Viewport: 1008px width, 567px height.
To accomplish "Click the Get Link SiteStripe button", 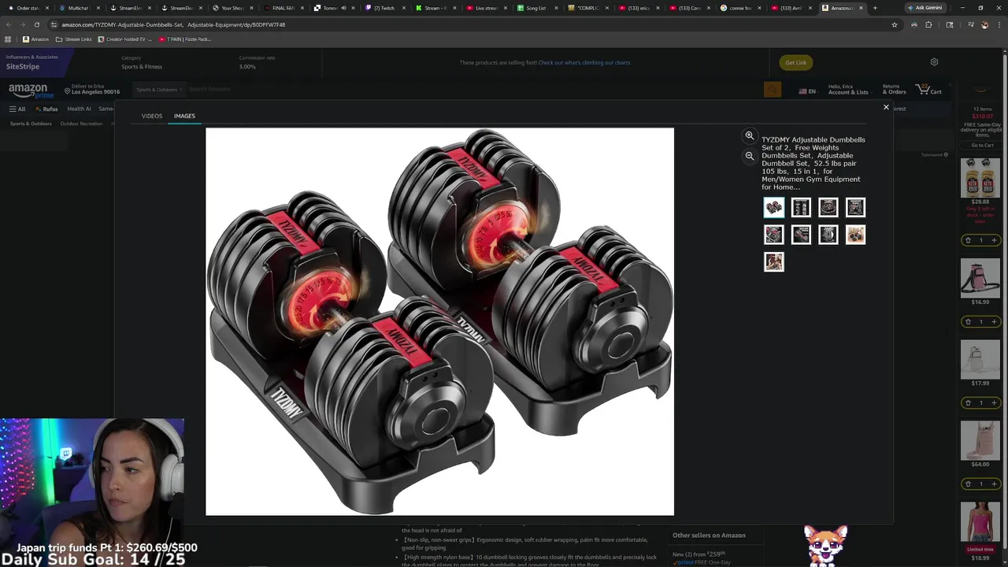I will (795, 62).
